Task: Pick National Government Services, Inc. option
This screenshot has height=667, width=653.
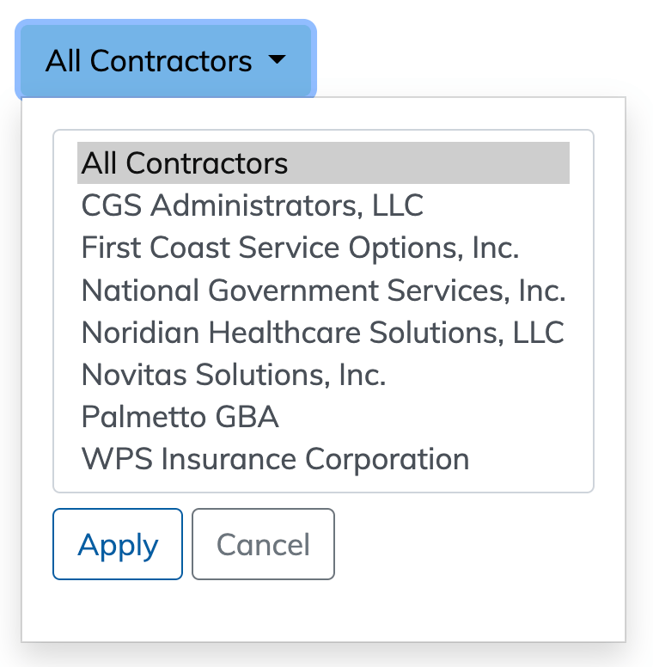Action: pyautogui.click(x=323, y=290)
